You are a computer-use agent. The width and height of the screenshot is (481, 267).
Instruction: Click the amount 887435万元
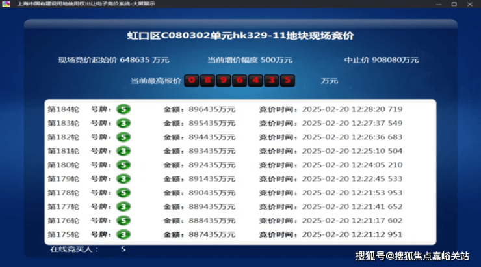click(x=212, y=234)
